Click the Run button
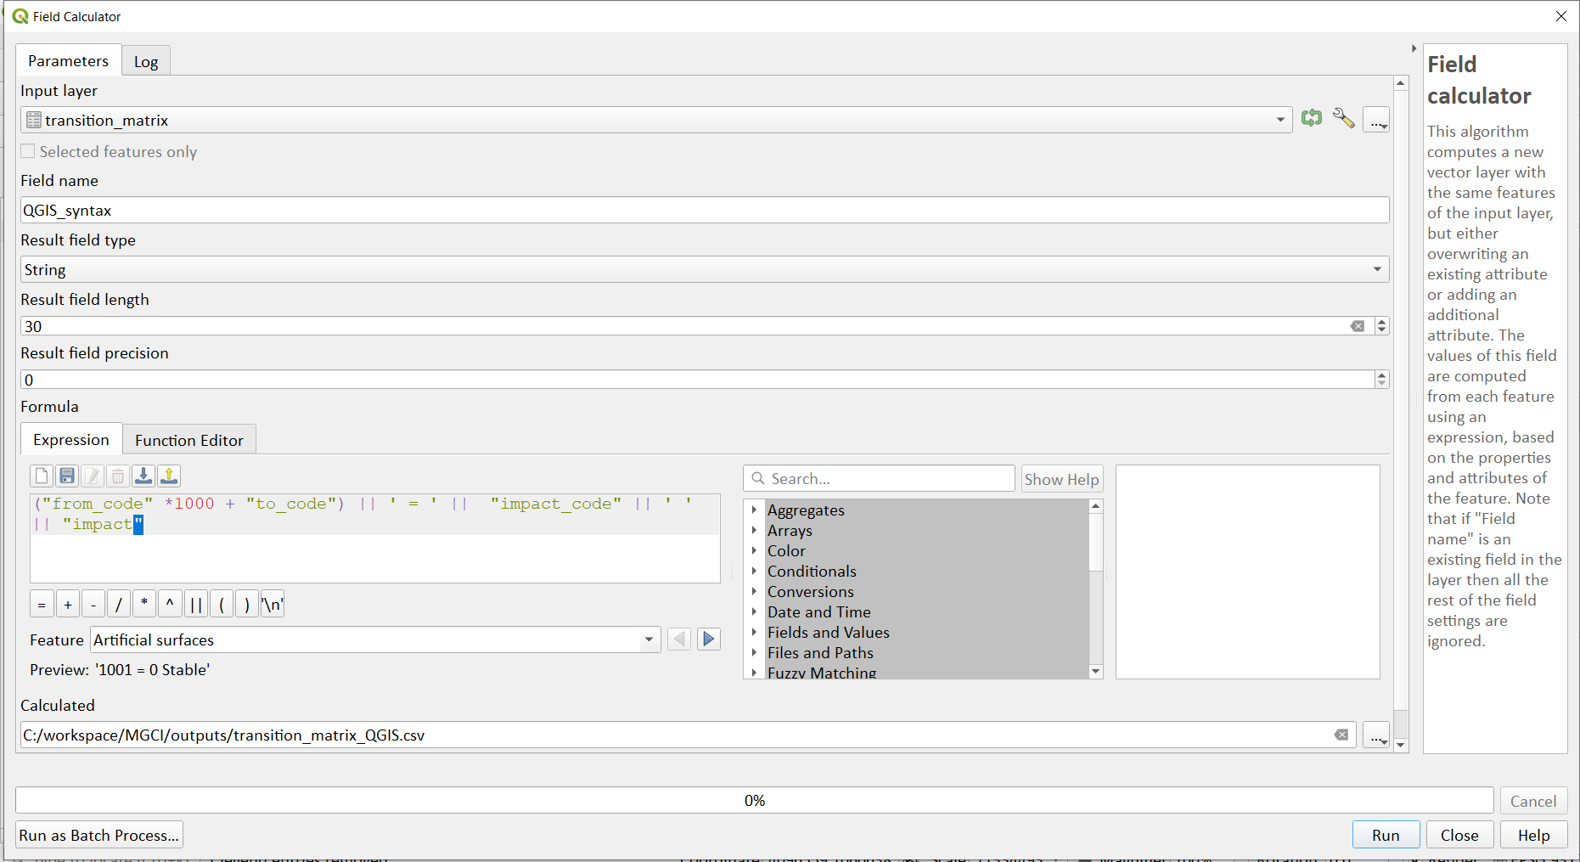 coord(1386,835)
